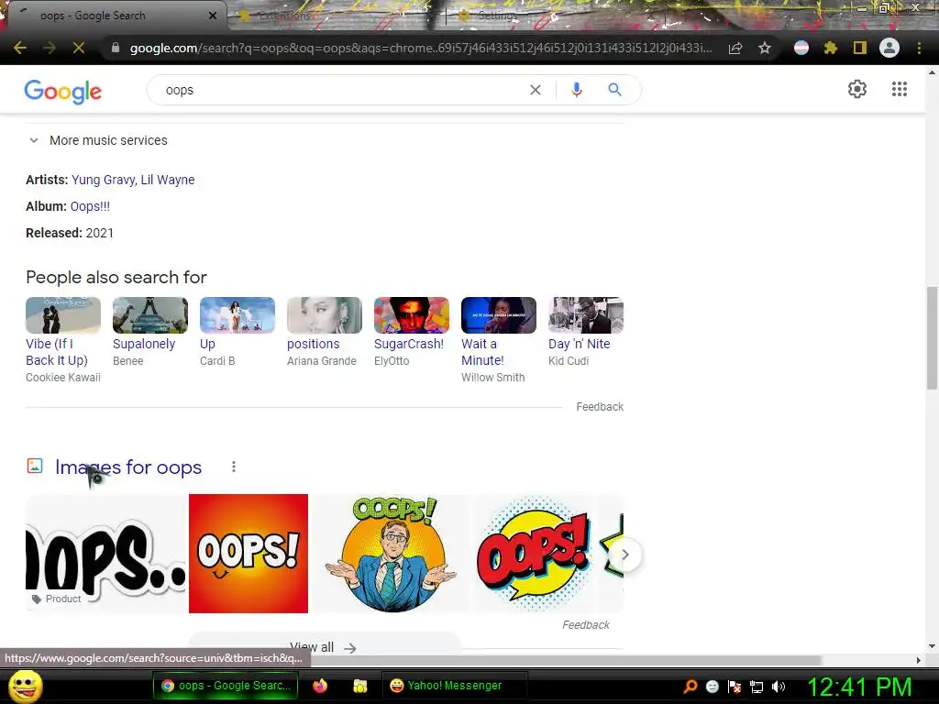Click the positions album thumbnail
Viewport: 939px width, 704px height.
tap(324, 315)
